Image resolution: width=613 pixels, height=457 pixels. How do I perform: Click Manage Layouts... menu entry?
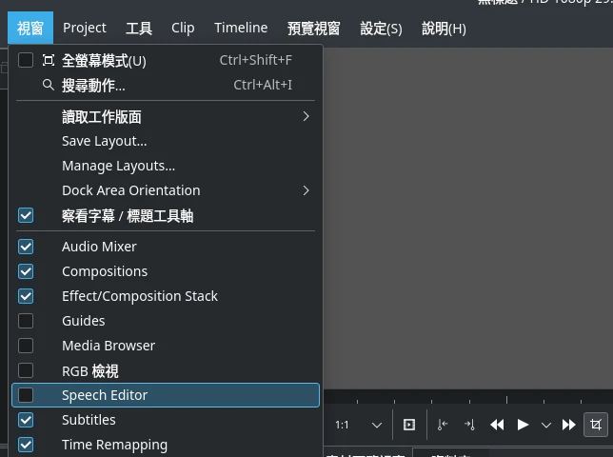click(x=119, y=166)
